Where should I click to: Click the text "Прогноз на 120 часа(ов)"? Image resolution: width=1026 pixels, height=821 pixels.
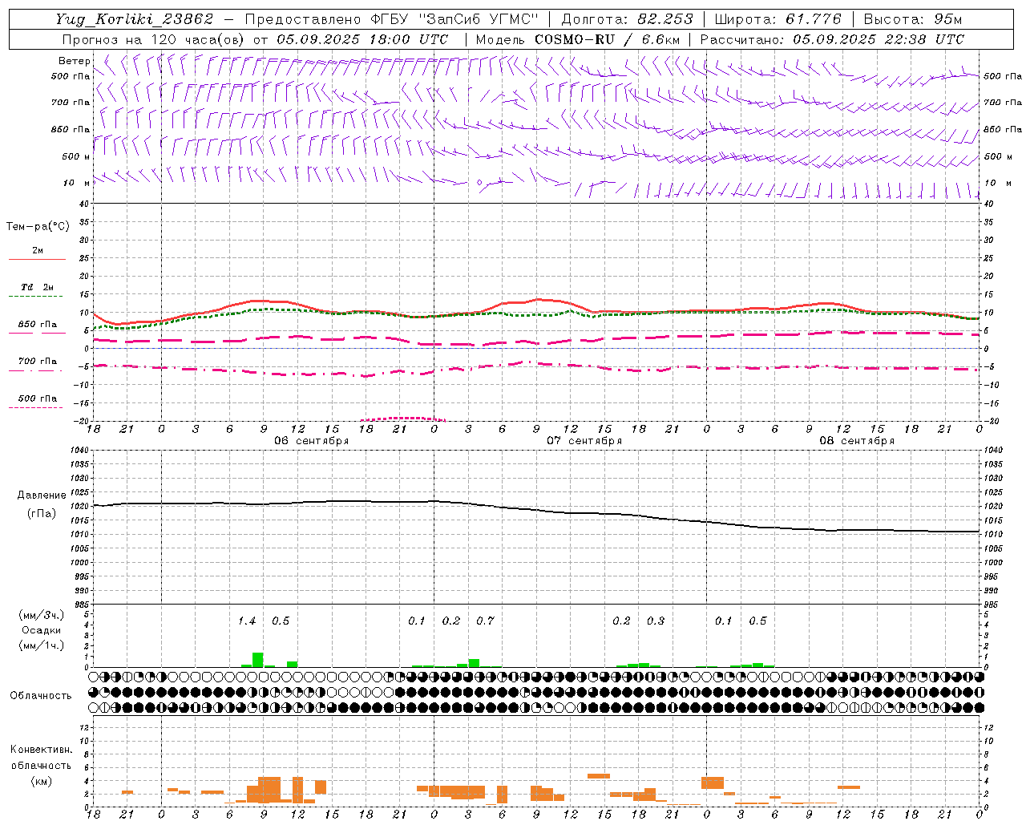click(x=155, y=39)
